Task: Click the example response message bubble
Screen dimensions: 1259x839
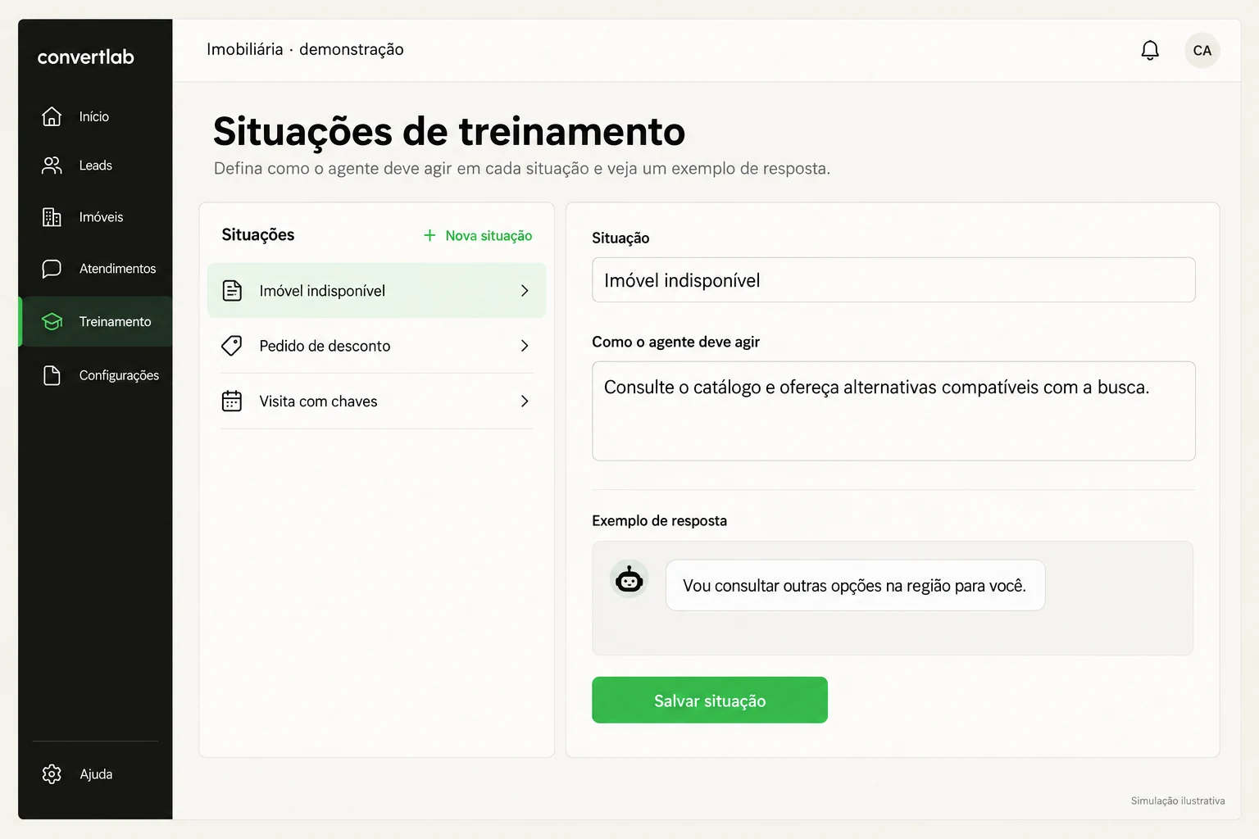Action: point(855,585)
